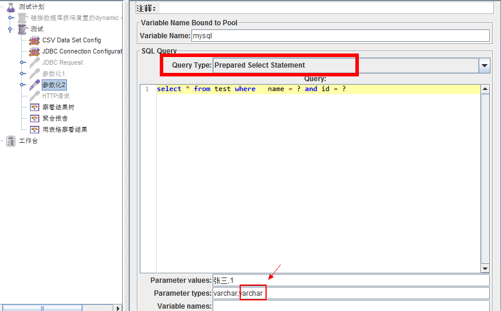
Task: Click the 聚合报告 listener icon
Action: (34, 118)
